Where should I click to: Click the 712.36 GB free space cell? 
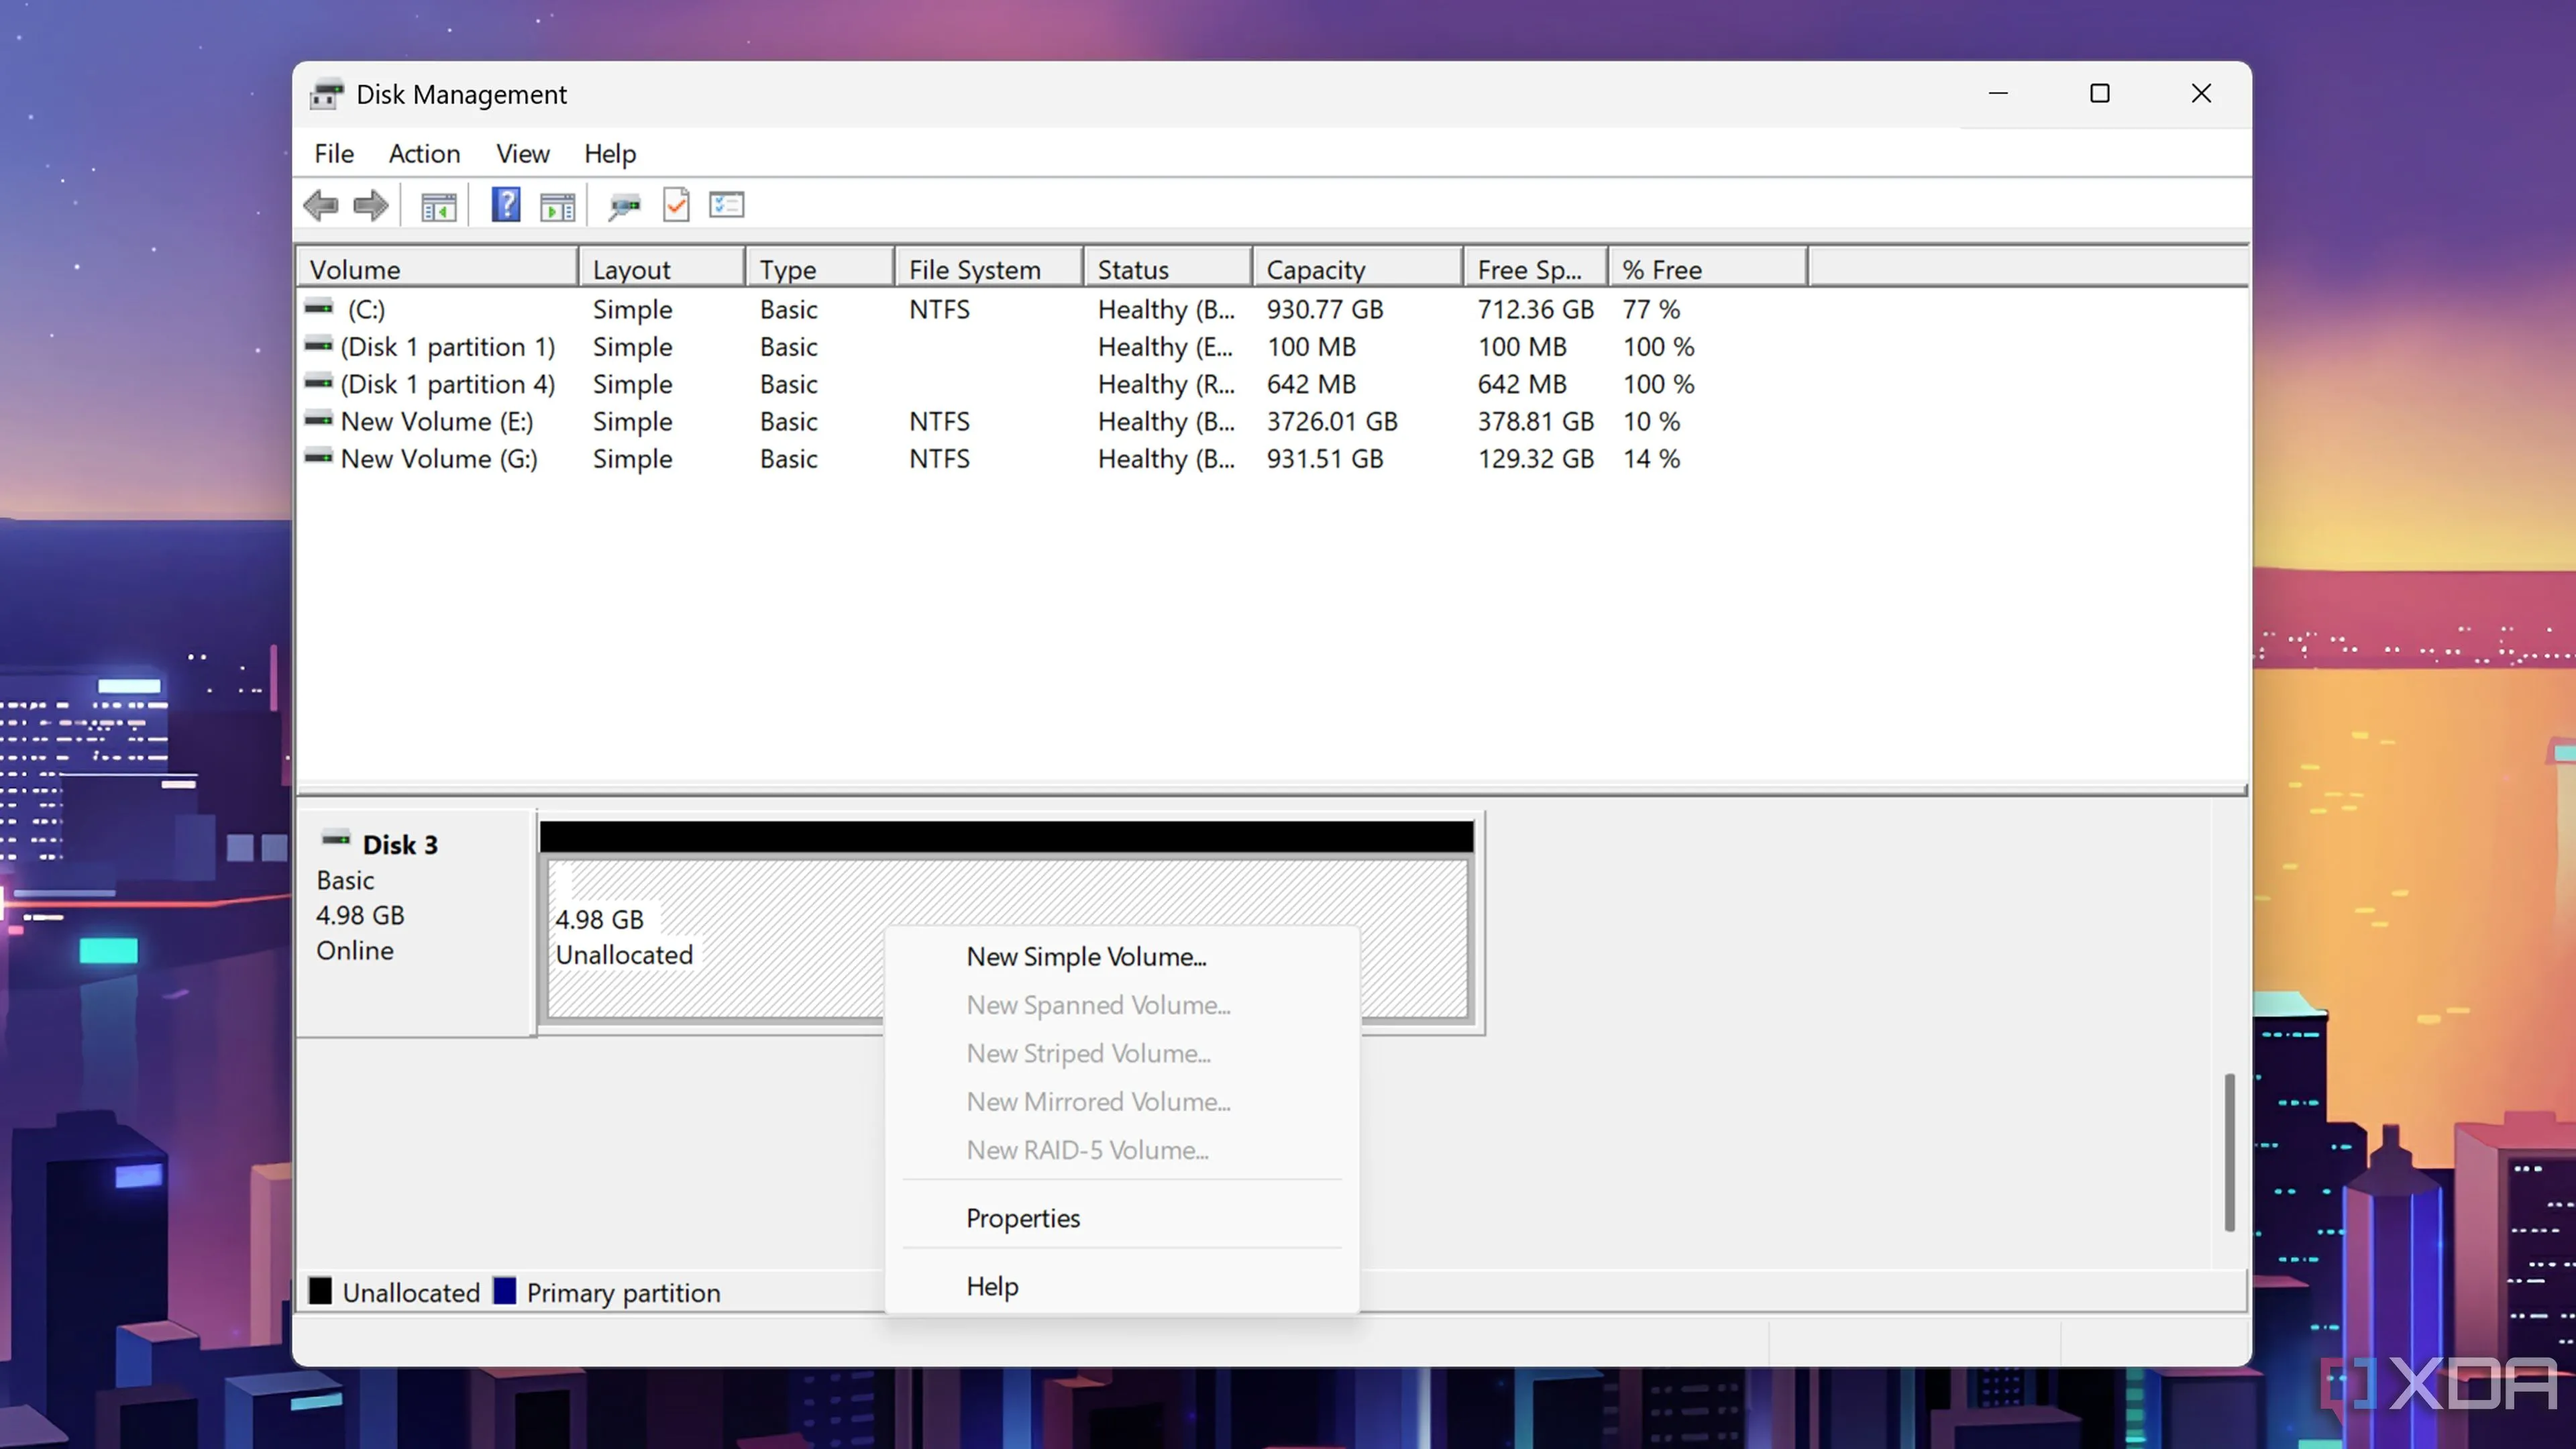coord(1536,309)
